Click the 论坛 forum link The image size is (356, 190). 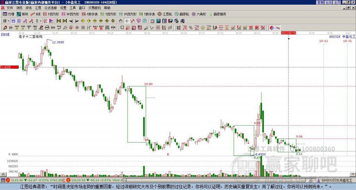[x=329, y=2]
